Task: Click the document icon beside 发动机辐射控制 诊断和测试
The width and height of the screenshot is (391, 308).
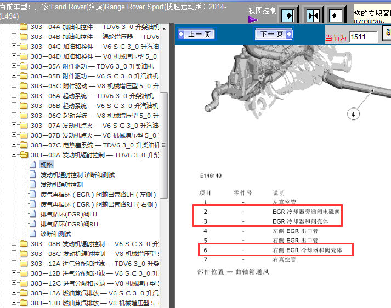Action: coord(33,175)
